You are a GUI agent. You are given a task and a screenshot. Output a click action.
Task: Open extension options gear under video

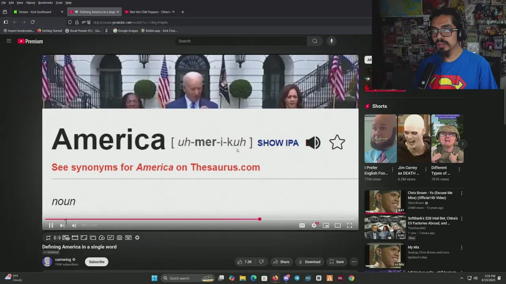[137, 237]
